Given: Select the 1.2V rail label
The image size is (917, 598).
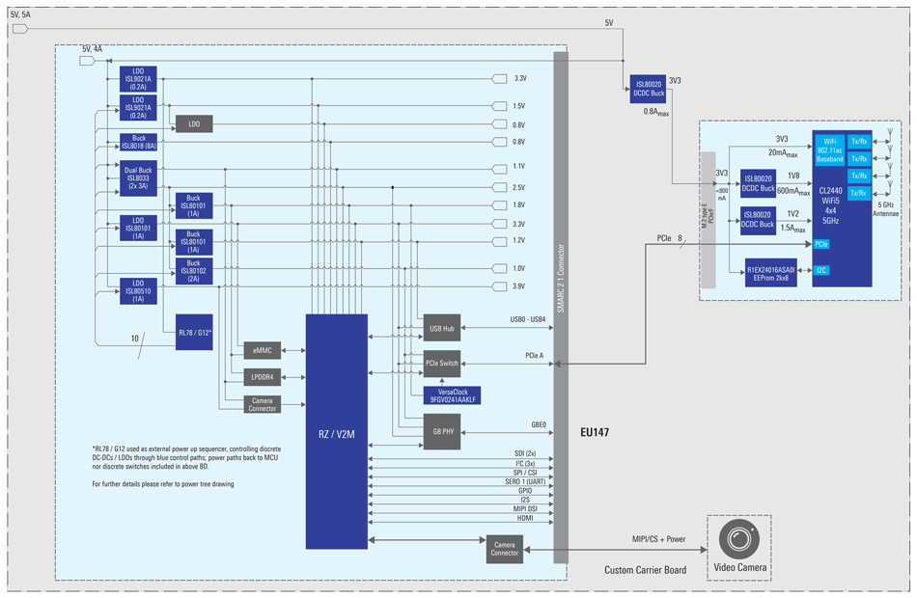Looking at the screenshot, I should (x=518, y=240).
